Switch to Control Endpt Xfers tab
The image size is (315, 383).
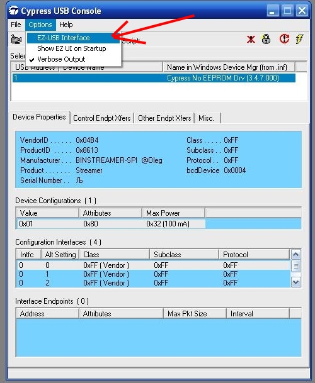pyautogui.click(x=102, y=118)
